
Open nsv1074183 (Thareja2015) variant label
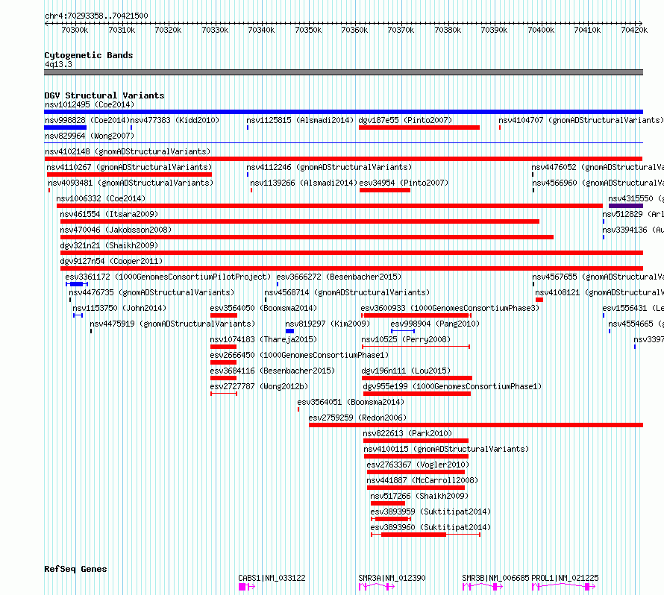(x=263, y=339)
